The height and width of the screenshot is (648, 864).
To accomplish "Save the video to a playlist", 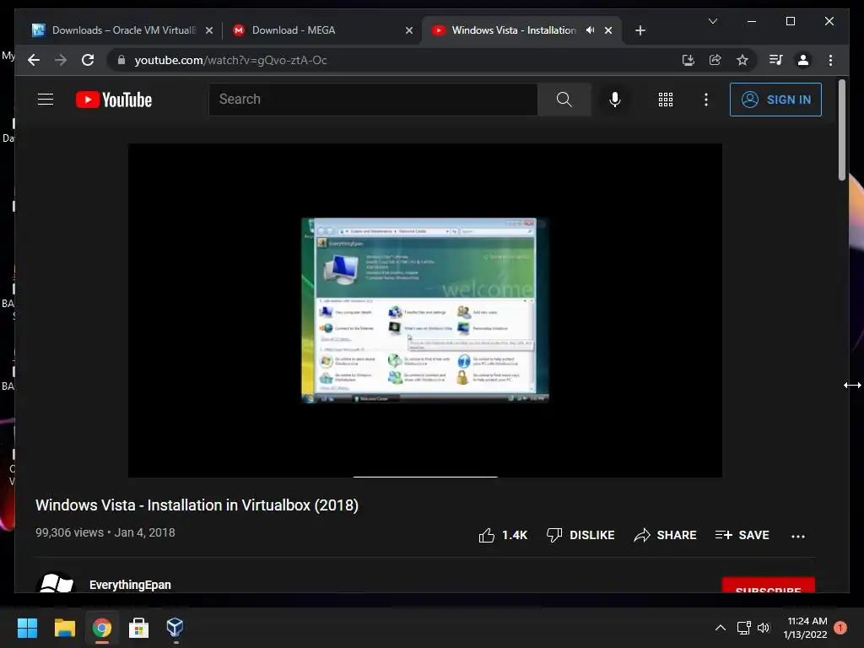I will tap(742, 535).
